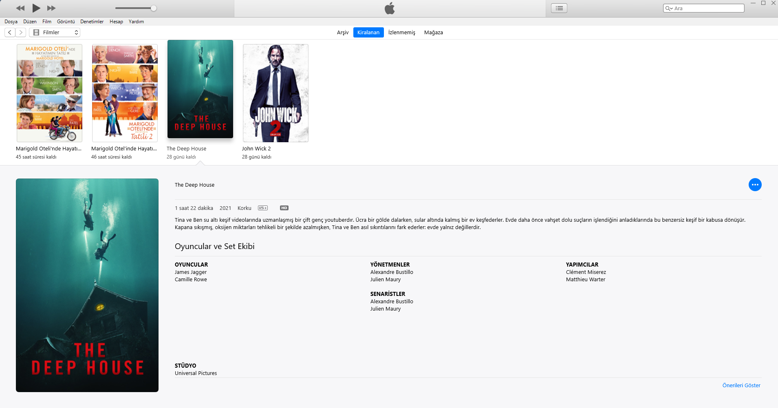Open the Film menu
The width and height of the screenshot is (778, 408).
[47, 22]
